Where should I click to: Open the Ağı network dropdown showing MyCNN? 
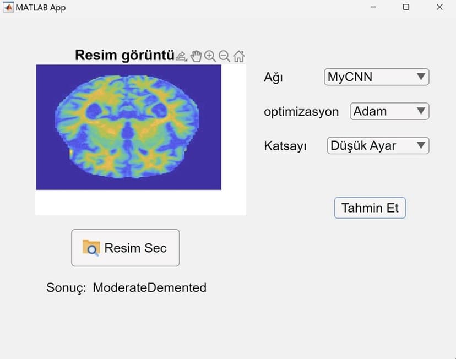click(x=377, y=77)
